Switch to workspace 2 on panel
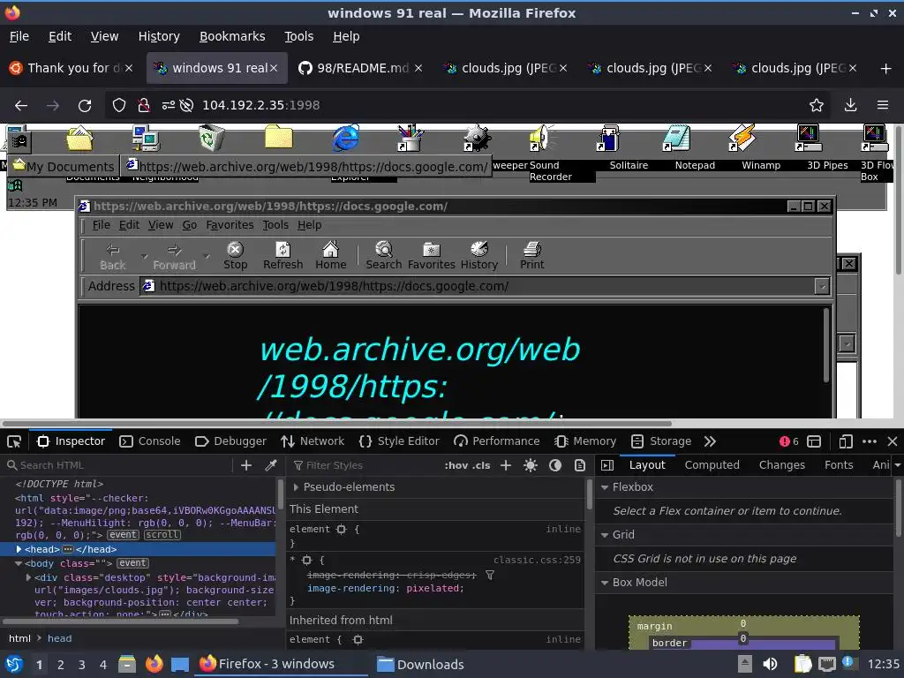The width and height of the screenshot is (904, 678). pyautogui.click(x=61, y=665)
